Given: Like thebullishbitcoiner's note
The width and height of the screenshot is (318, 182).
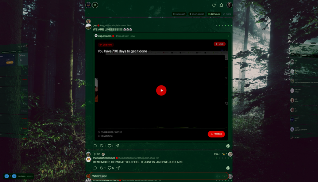Looking at the screenshot, I should click(110, 168).
